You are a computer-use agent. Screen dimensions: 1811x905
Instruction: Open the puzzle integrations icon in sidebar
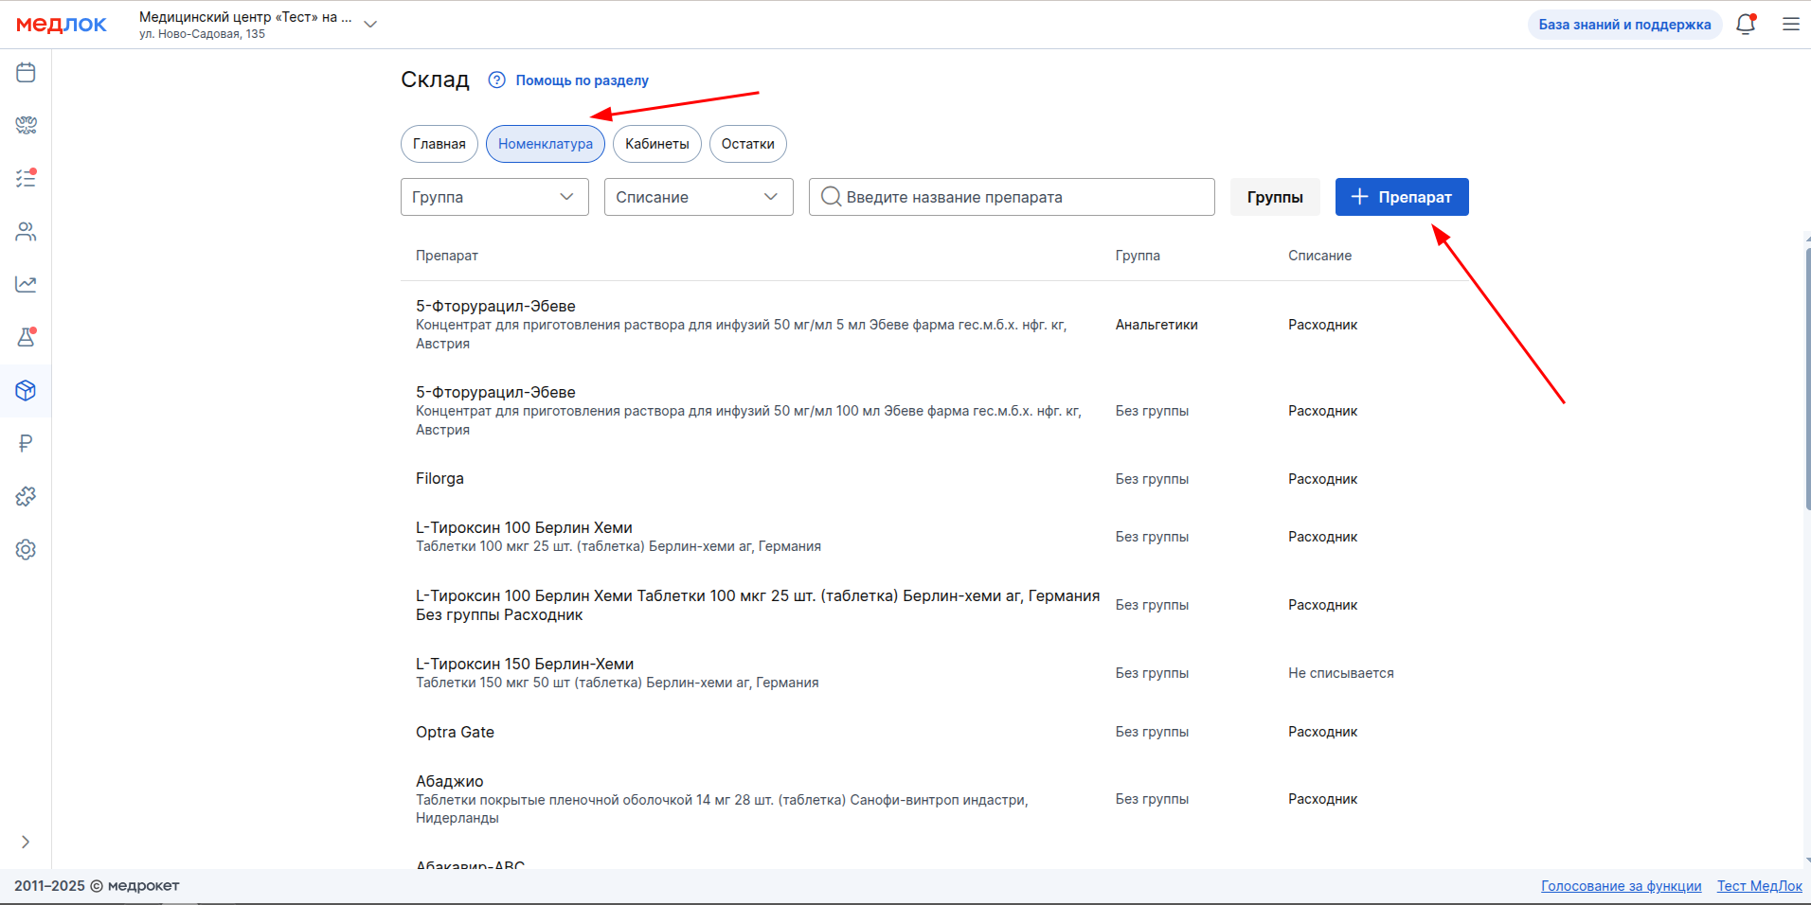coord(26,496)
